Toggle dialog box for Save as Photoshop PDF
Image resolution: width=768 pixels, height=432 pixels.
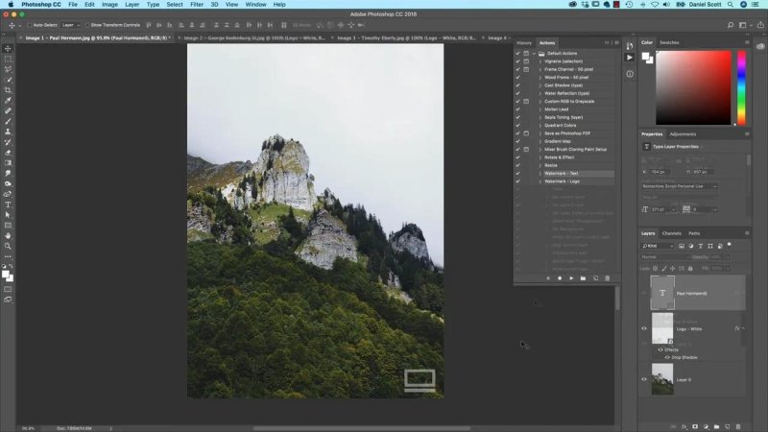point(526,133)
